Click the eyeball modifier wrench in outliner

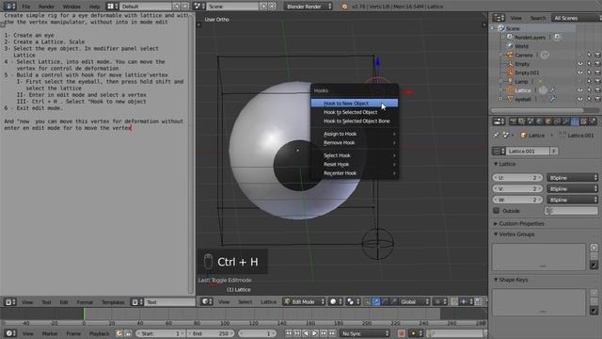(x=552, y=99)
